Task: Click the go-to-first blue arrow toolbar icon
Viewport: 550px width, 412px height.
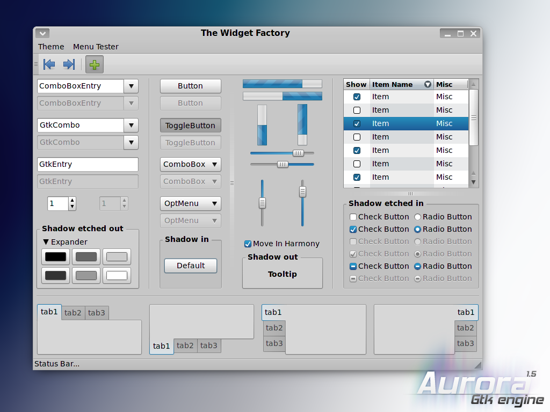Action: [x=49, y=64]
